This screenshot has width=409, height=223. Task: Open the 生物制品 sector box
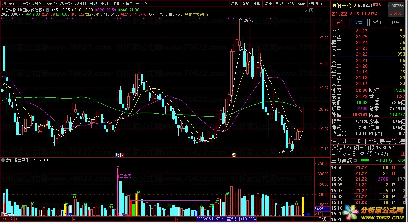click(396, 10)
